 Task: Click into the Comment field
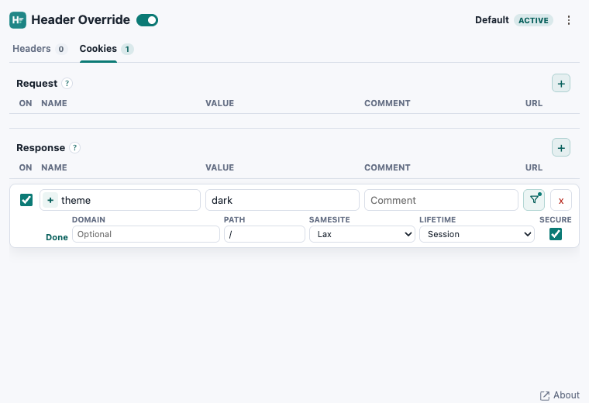coord(441,200)
